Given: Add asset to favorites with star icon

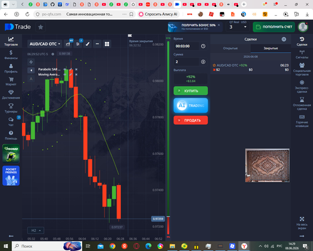Looking at the screenshot, I should point(41,27).
